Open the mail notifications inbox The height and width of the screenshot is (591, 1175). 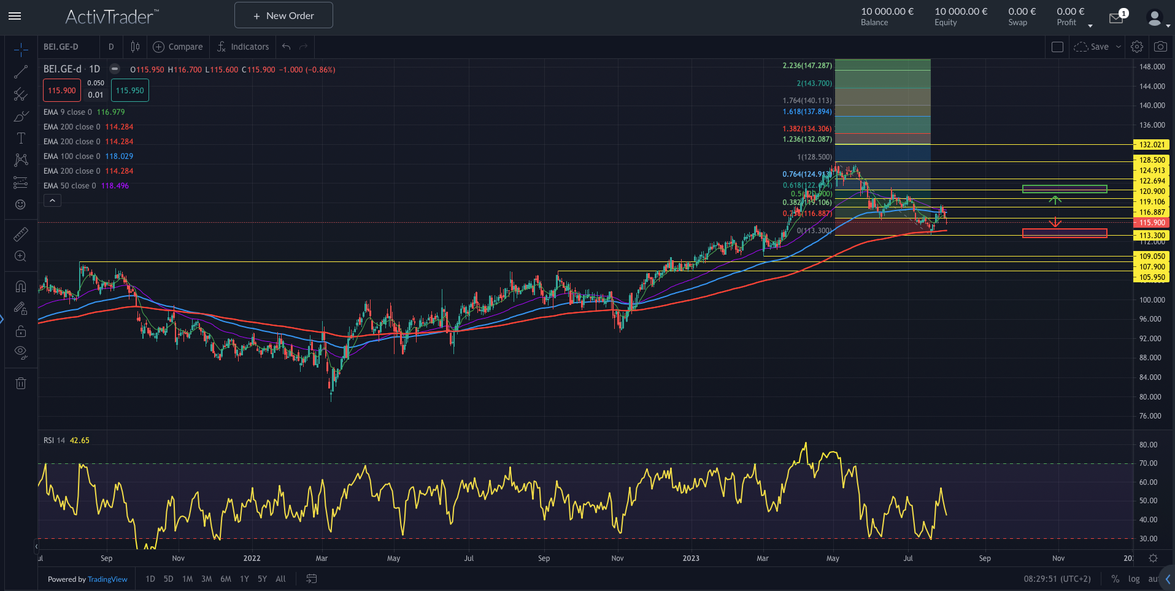1116,18
